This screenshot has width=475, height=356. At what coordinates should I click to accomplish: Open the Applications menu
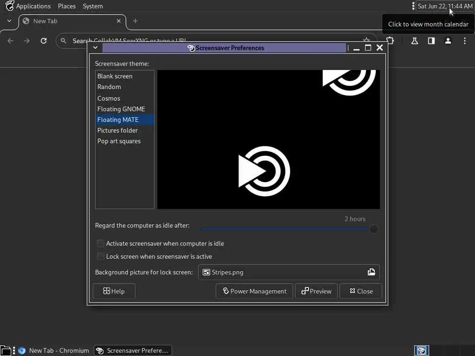[x=33, y=6]
